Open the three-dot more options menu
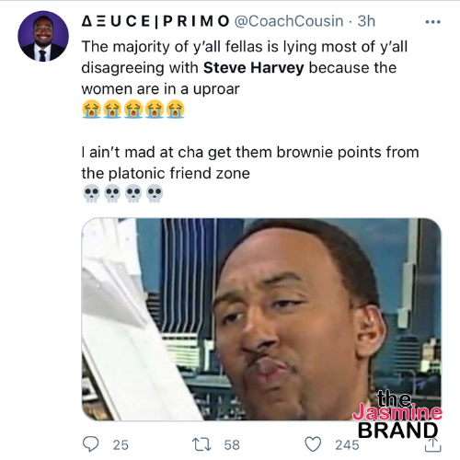The image size is (460, 460). point(432,22)
